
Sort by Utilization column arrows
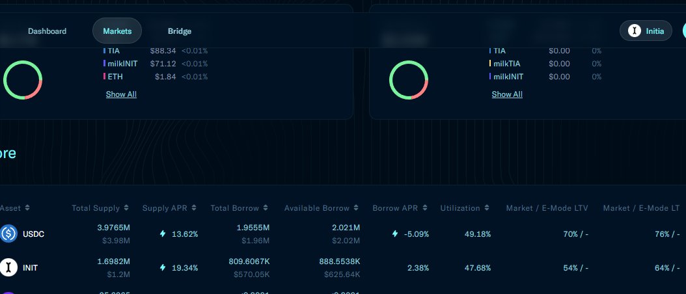(486, 208)
